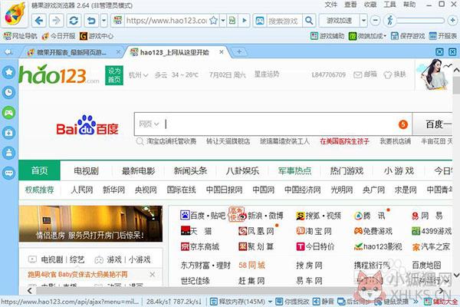
Task: Open the 网页 search type dropdown
Action: point(149,124)
